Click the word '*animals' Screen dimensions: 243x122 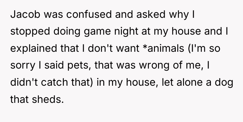pyautogui.click(x=163, y=48)
